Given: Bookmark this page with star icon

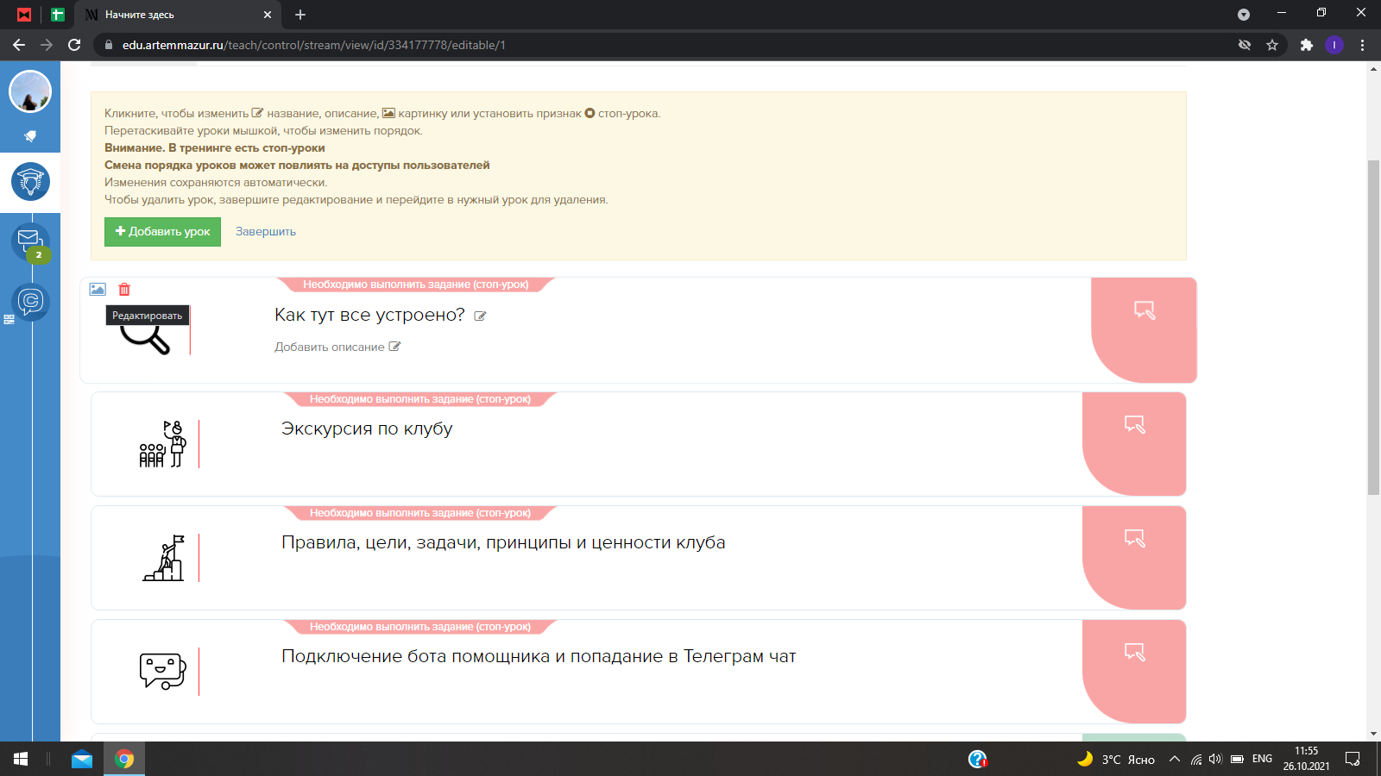Looking at the screenshot, I should 1272,45.
